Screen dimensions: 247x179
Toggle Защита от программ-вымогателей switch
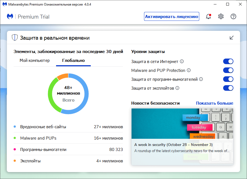(228, 79)
